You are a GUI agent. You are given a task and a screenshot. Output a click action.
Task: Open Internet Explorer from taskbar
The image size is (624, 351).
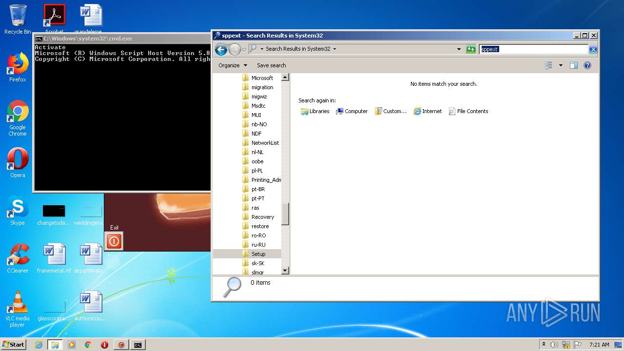pos(39,345)
